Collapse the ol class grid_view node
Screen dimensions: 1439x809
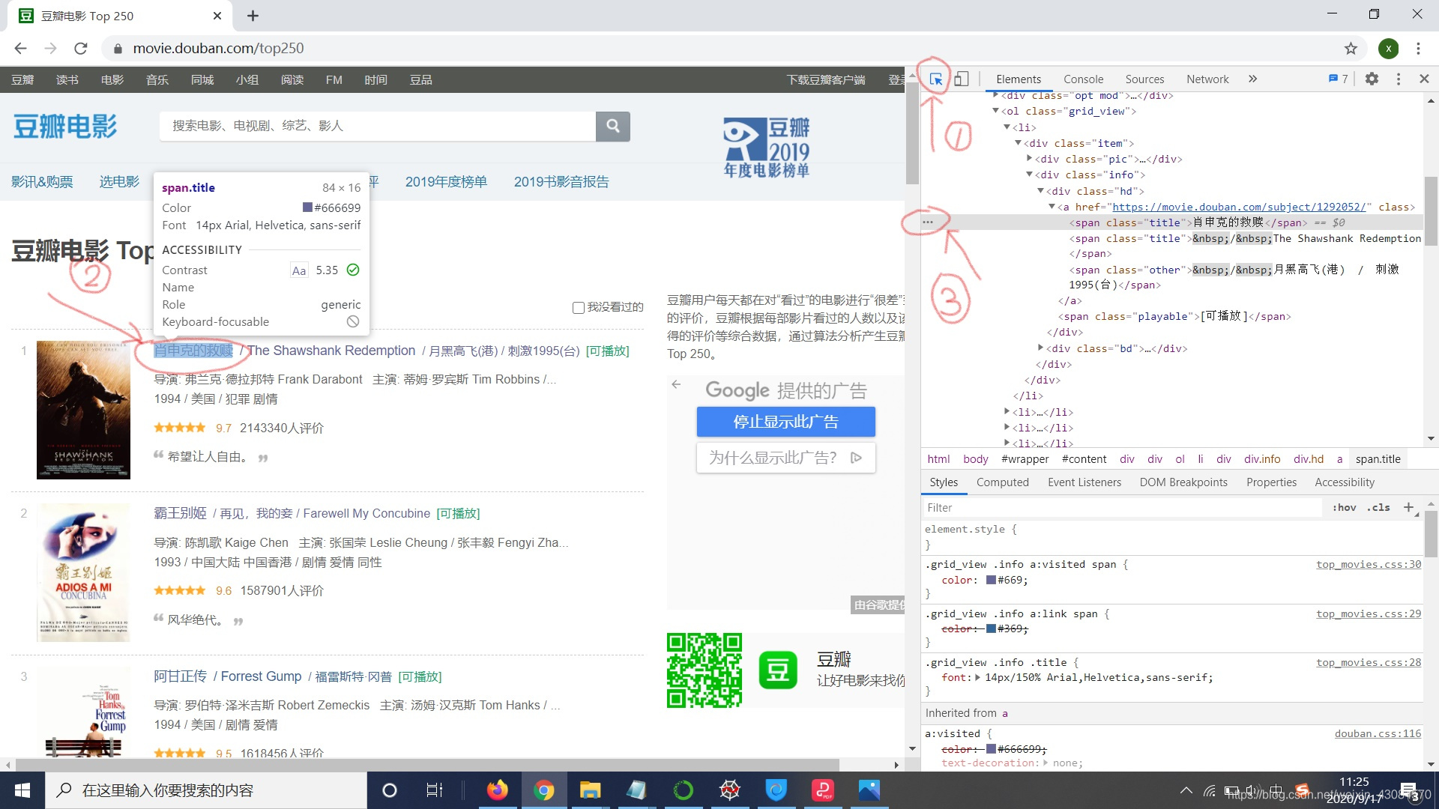(x=996, y=111)
